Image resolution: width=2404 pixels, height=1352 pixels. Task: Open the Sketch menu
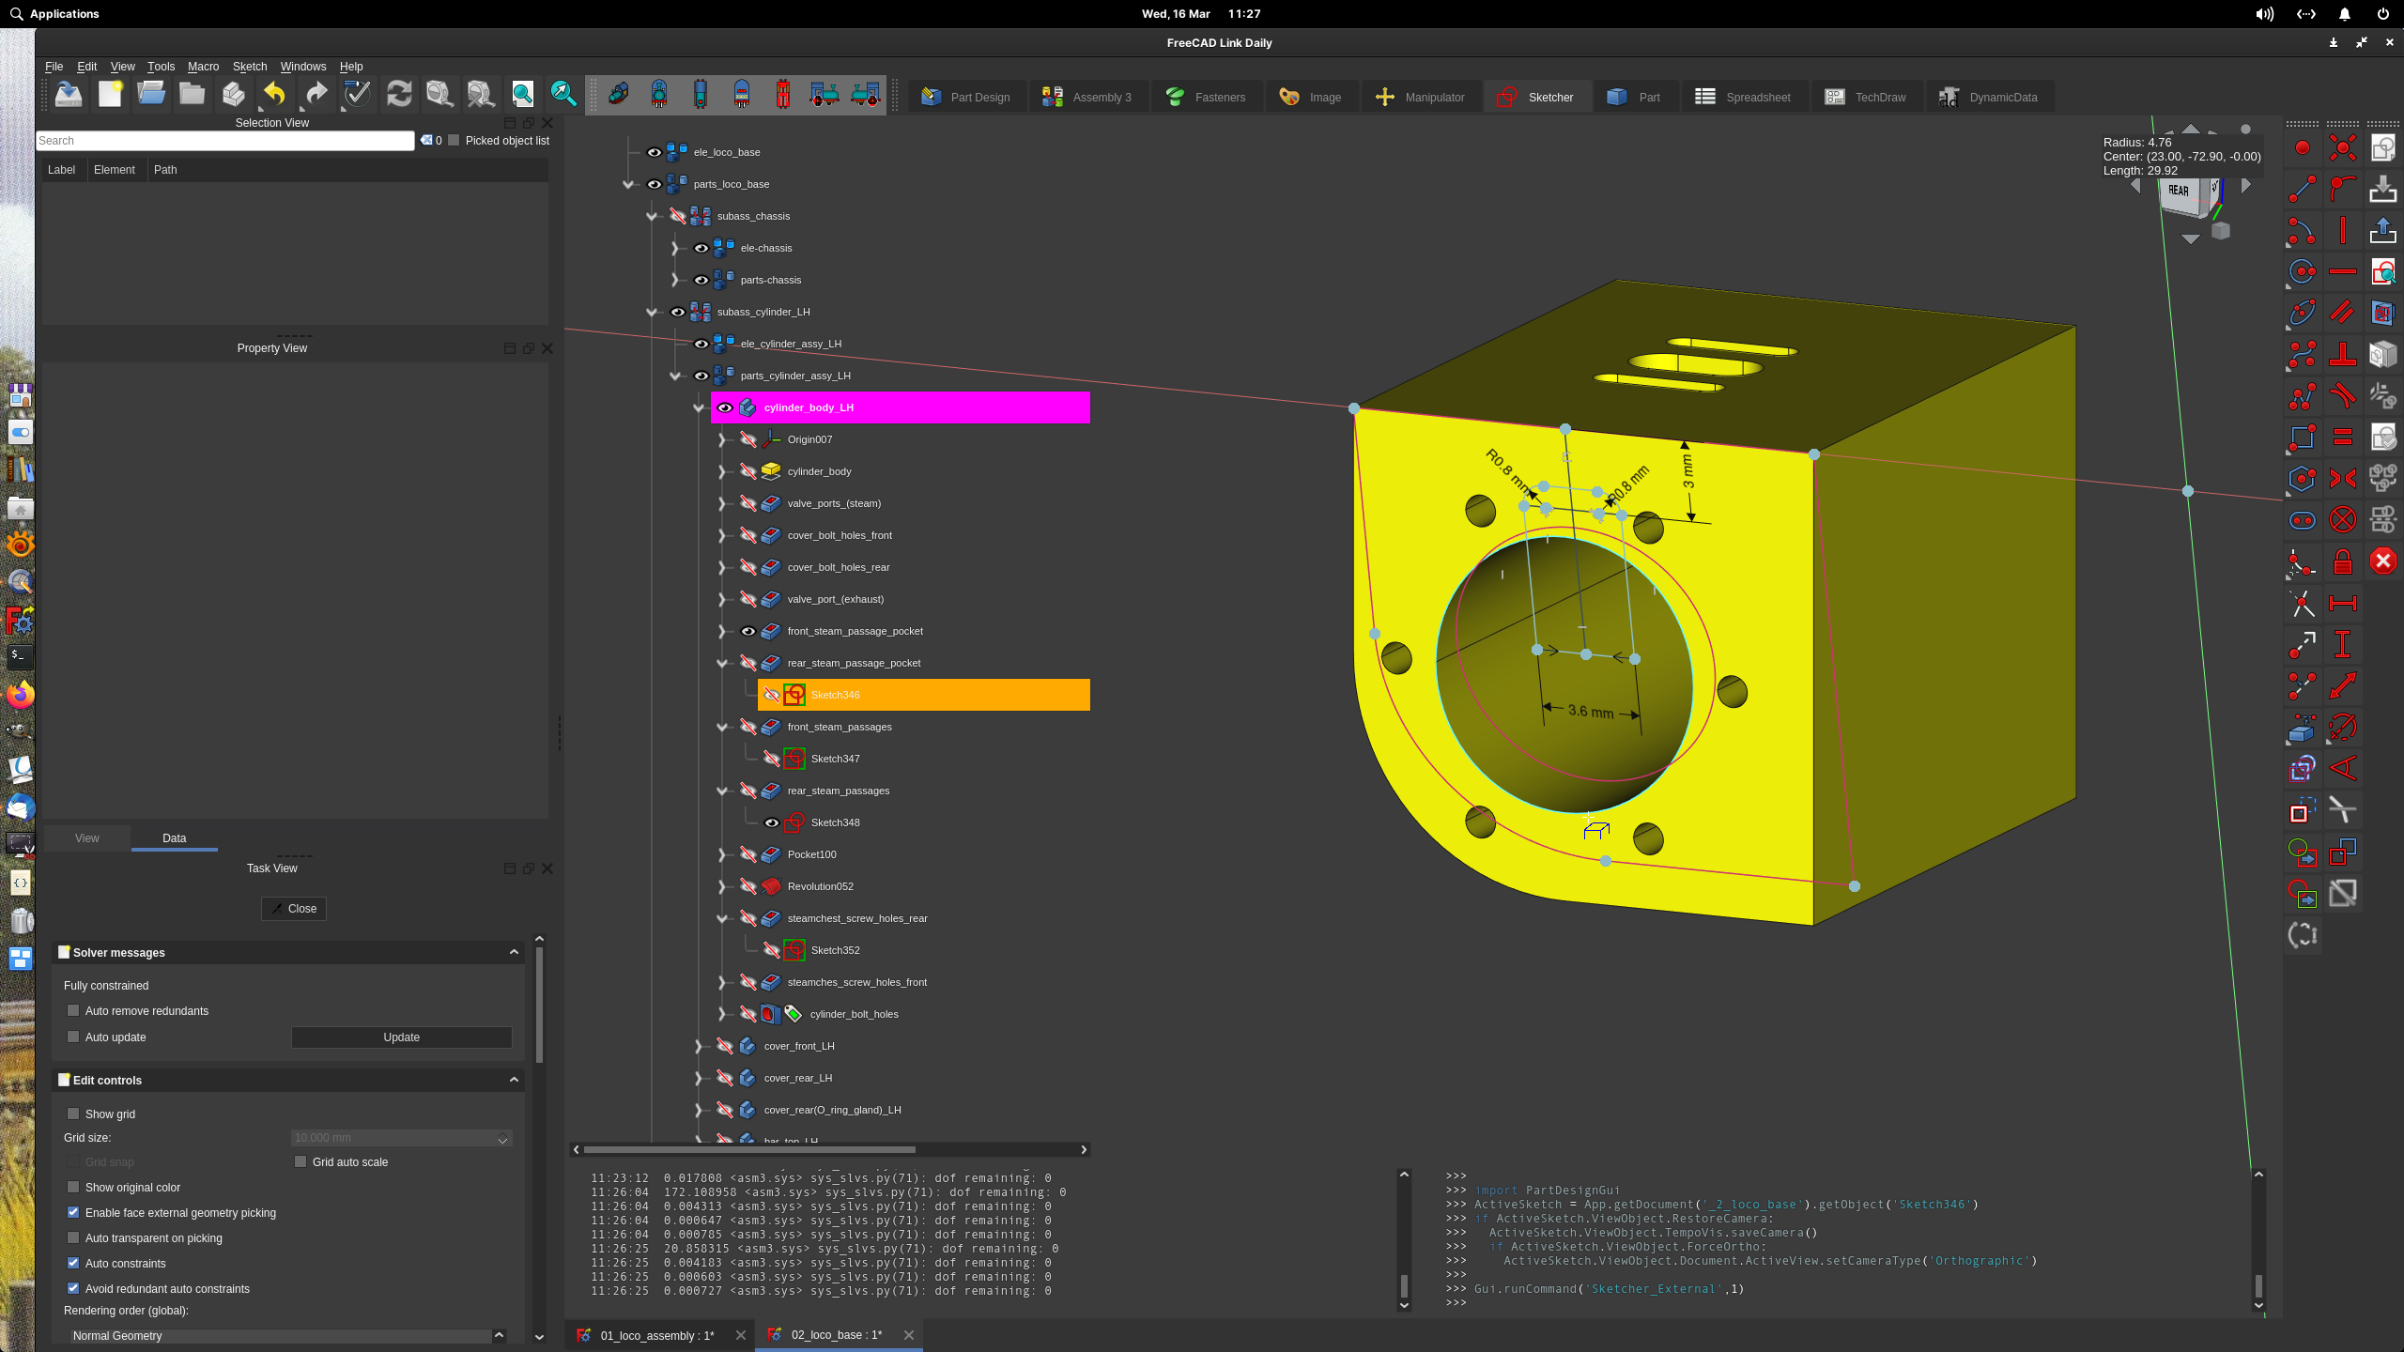(250, 66)
